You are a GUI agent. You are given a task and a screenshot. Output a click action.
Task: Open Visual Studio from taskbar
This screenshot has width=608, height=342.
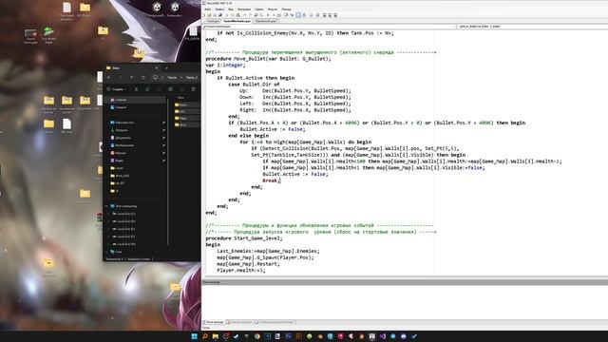point(383,336)
